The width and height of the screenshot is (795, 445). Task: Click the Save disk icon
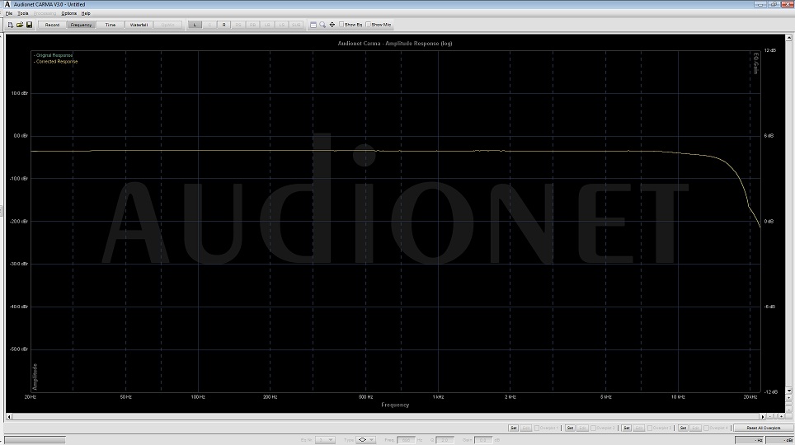pyautogui.click(x=29, y=25)
